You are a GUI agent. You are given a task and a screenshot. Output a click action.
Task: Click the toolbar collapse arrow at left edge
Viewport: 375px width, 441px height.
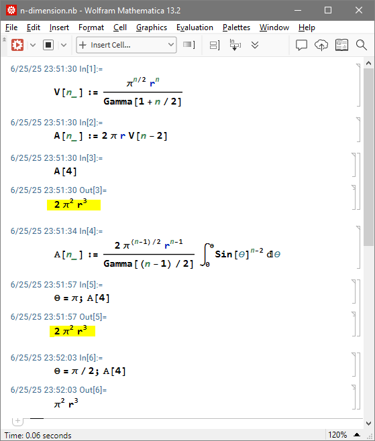click(x=4, y=40)
